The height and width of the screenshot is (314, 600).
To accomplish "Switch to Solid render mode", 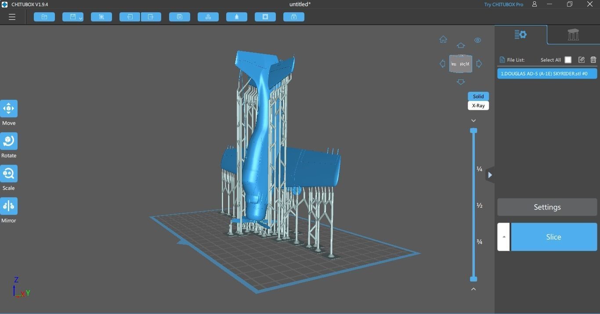I will click(x=478, y=96).
